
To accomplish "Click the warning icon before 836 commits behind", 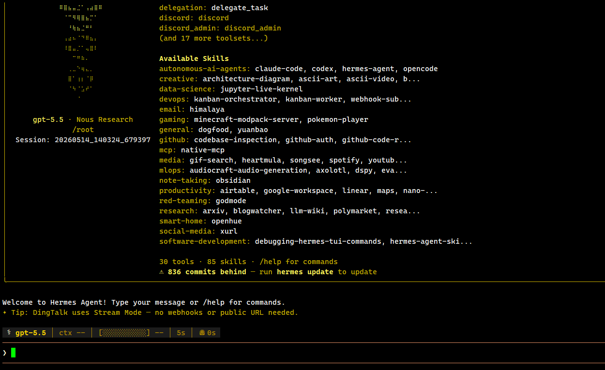I will tap(162, 272).
